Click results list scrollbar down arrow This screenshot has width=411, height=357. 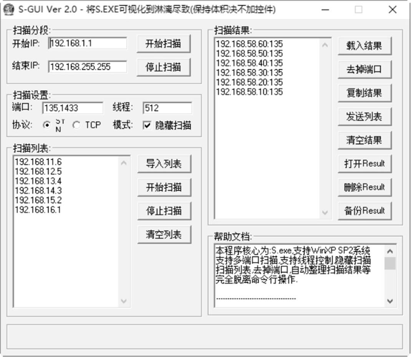325,213
